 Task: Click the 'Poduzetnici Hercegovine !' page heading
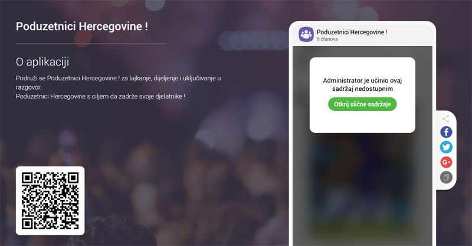click(82, 27)
